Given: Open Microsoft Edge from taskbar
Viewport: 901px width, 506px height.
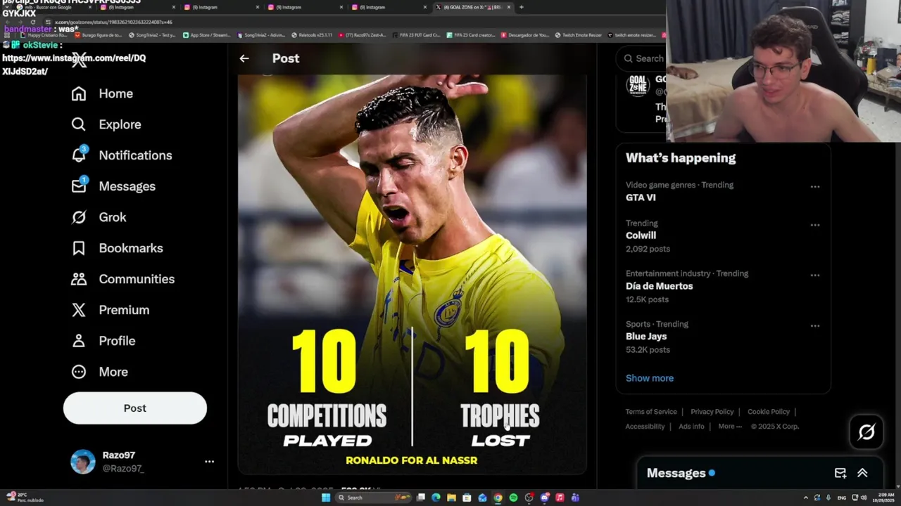Looking at the screenshot, I should [436, 498].
